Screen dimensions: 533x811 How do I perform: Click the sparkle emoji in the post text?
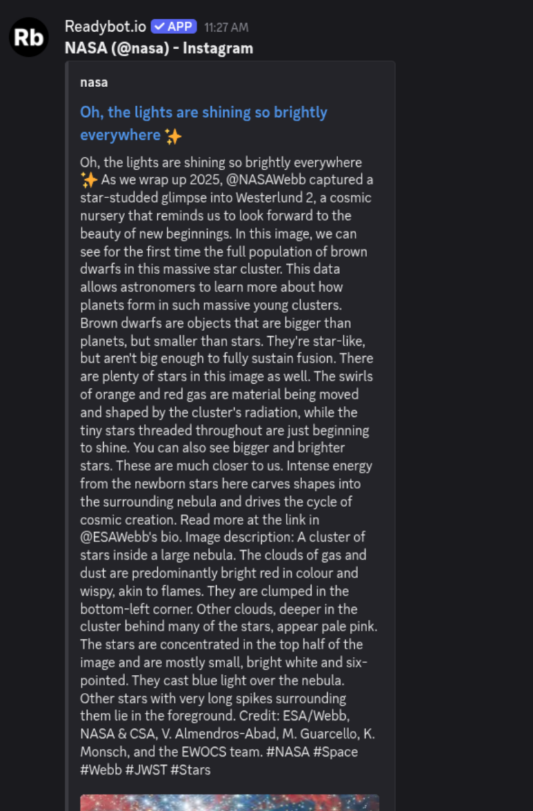pyautogui.click(x=89, y=181)
